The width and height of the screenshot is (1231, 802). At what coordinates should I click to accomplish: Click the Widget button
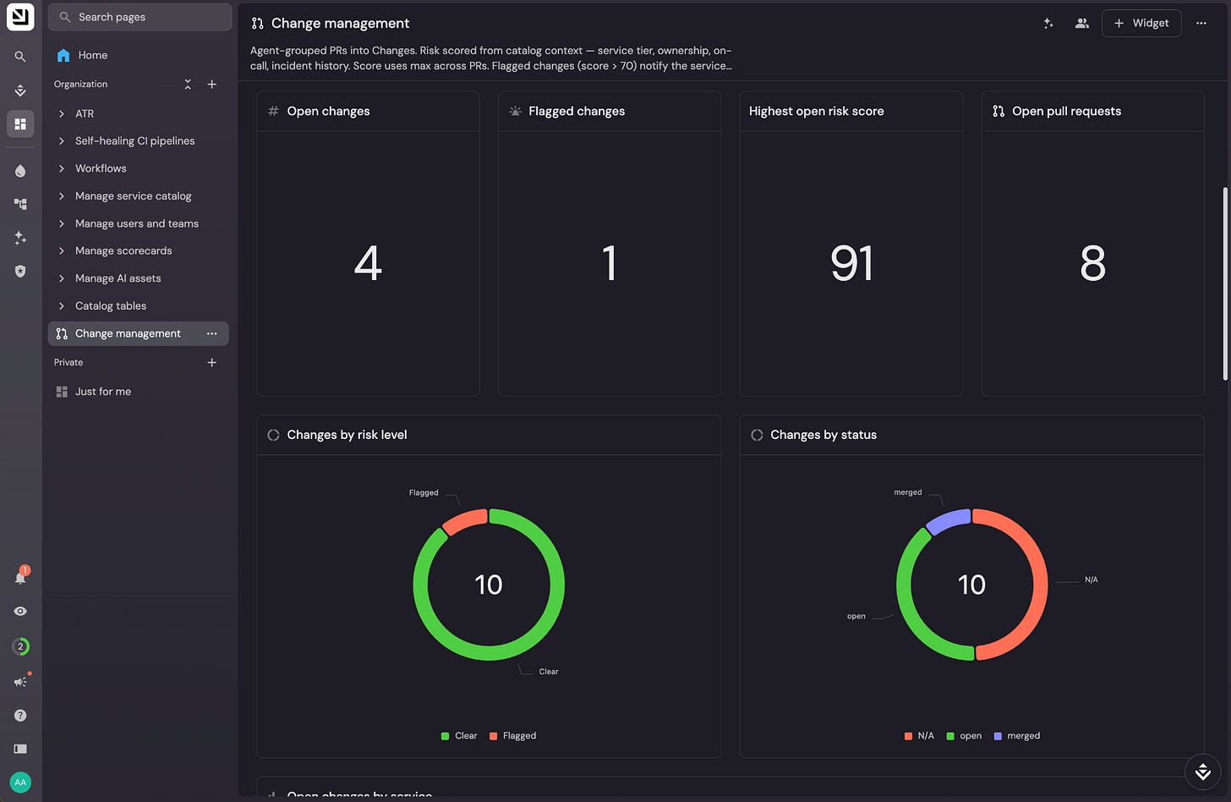1141,24
